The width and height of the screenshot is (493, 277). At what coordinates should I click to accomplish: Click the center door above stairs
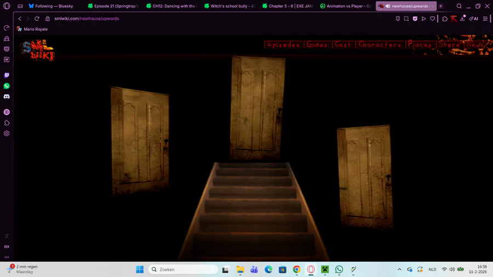coord(257,108)
